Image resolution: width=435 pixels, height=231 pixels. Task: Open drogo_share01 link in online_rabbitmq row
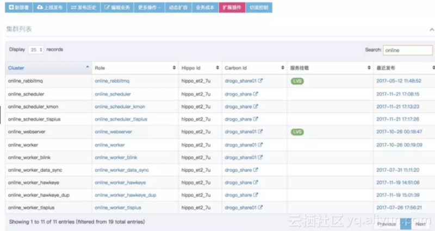pyautogui.click(x=240, y=80)
